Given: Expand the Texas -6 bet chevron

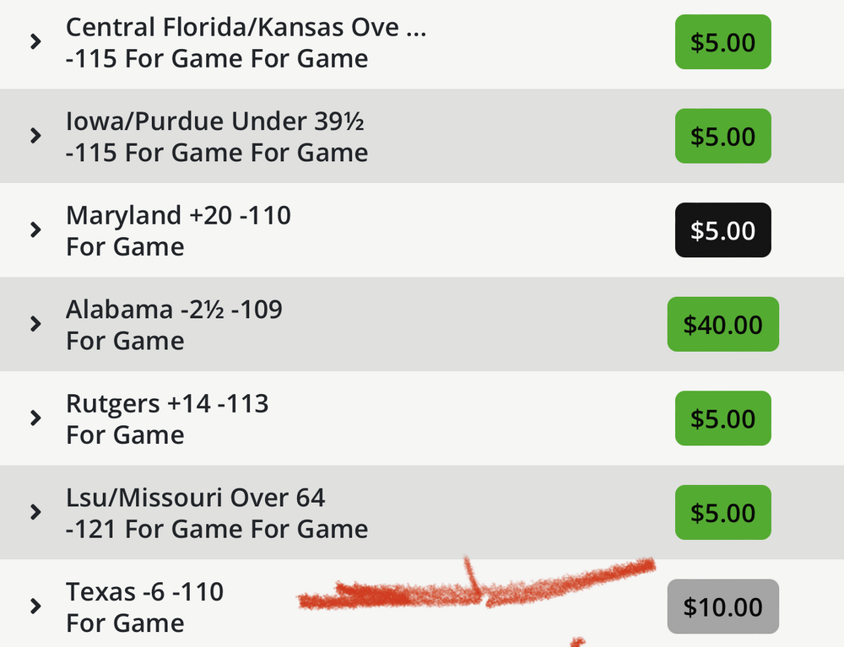Looking at the screenshot, I should coord(35,606).
